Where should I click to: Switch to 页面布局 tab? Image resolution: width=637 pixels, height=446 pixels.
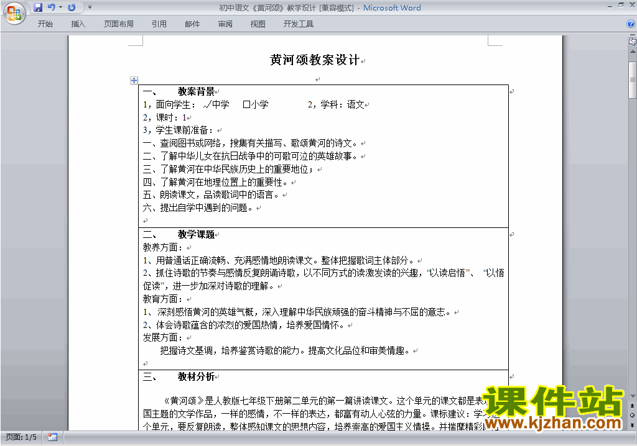click(x=119, y=24)
